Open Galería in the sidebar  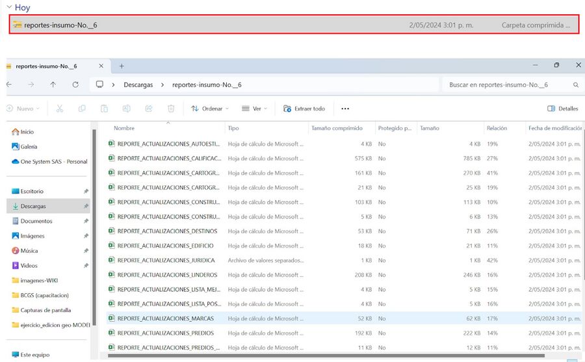click(25, 147)
